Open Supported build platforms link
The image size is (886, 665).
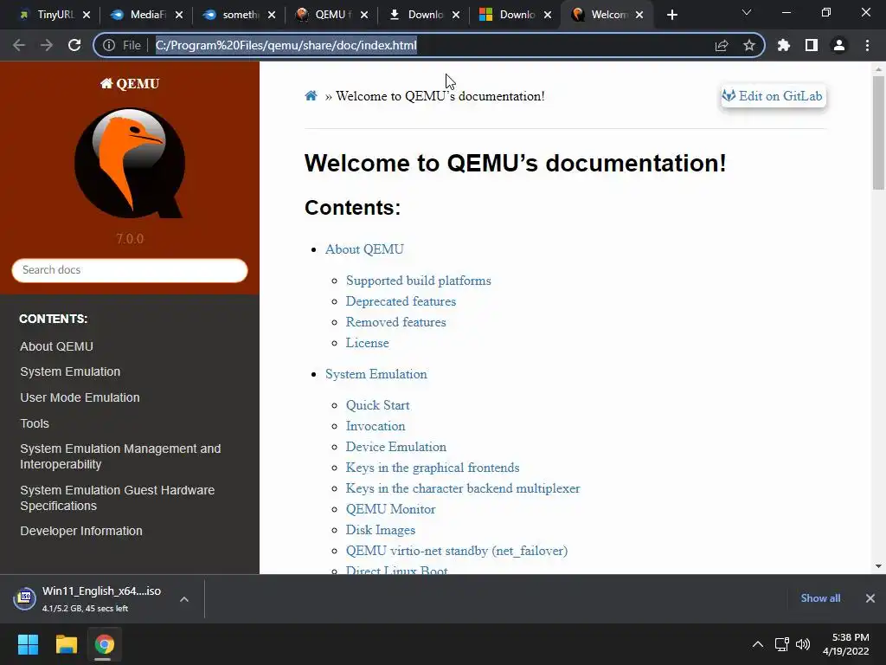click(x=418, y=281)
